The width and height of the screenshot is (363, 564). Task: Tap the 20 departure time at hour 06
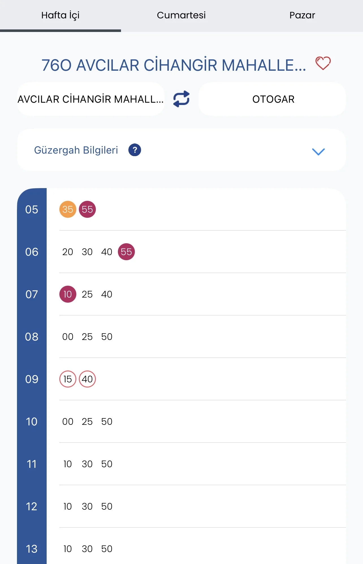[x=68, y=252]
